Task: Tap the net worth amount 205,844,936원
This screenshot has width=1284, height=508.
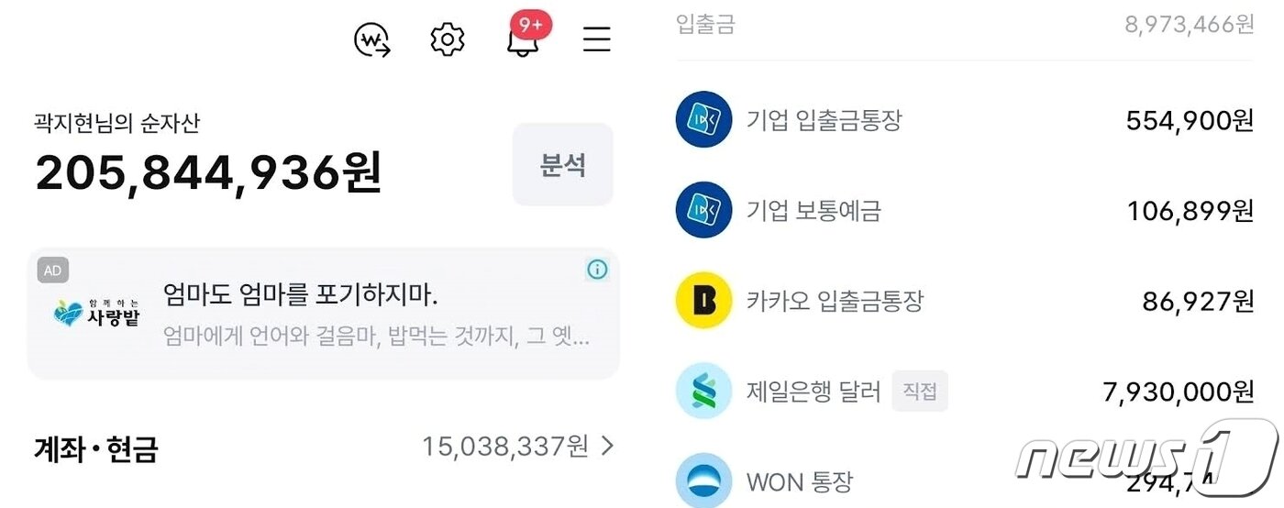Action: (208, 172)
